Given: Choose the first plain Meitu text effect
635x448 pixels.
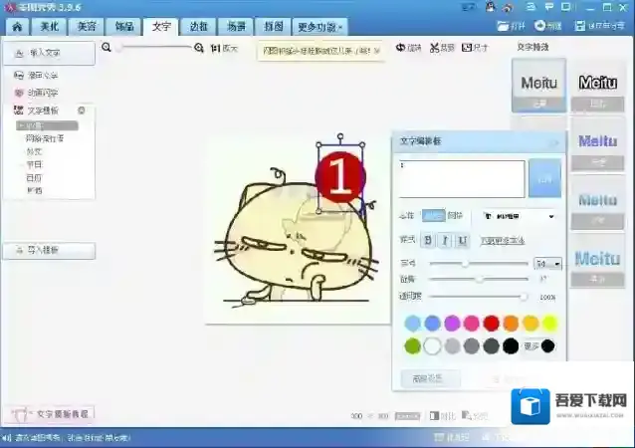Looking at the screenshot, I should 538,85.
